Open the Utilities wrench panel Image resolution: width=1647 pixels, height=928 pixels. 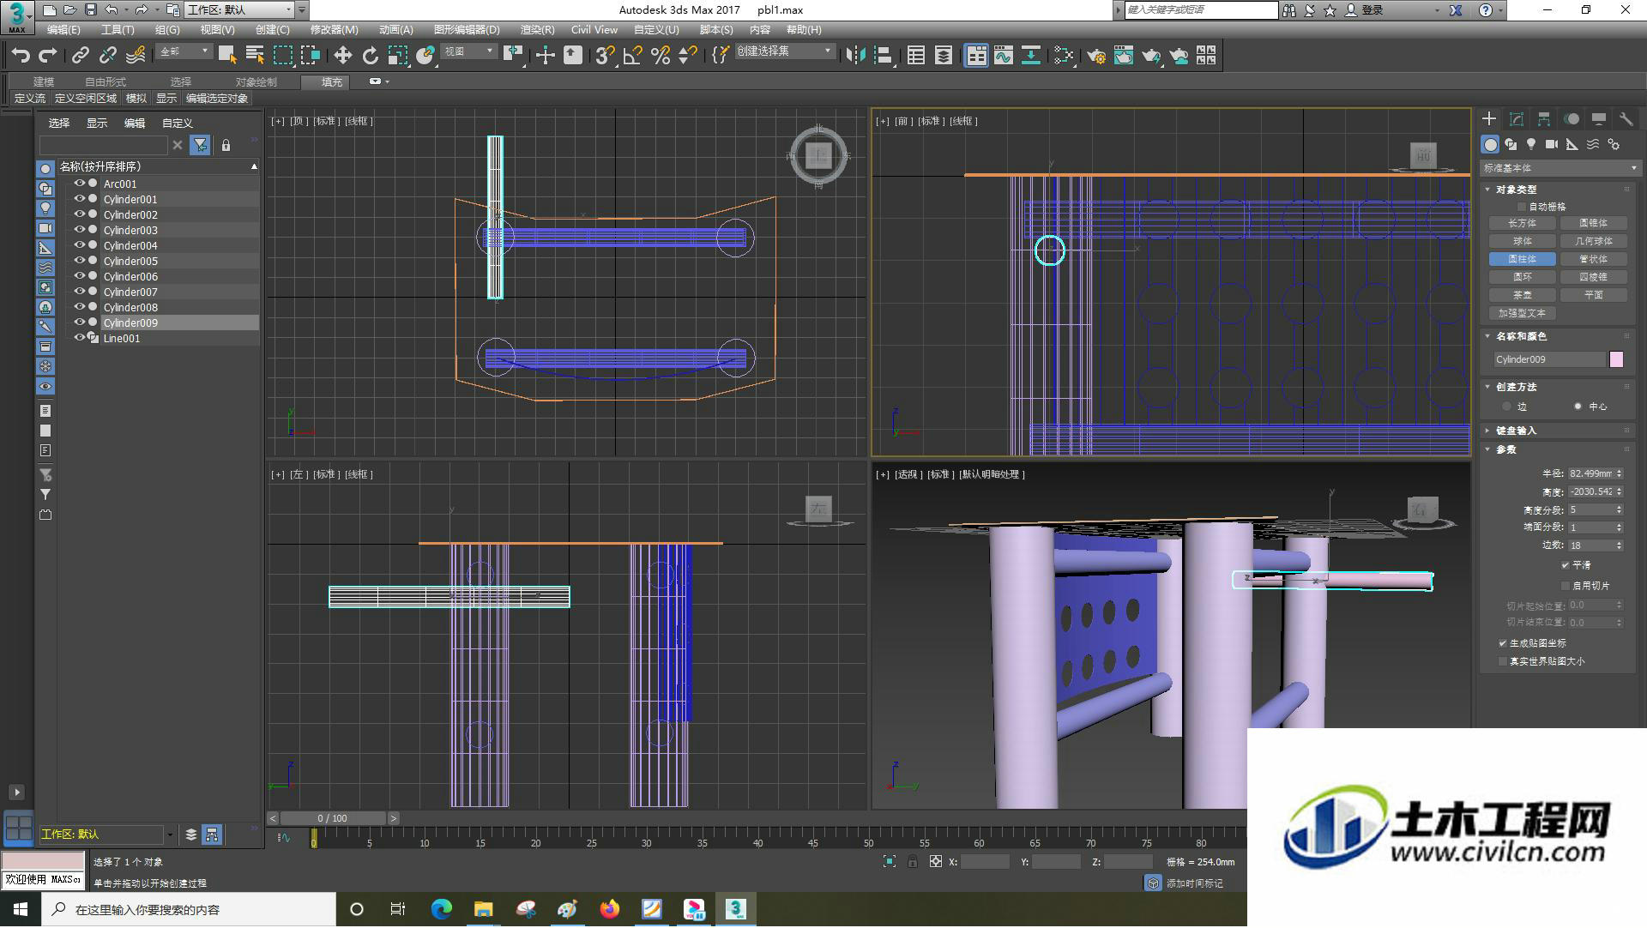coord(1626,119)
